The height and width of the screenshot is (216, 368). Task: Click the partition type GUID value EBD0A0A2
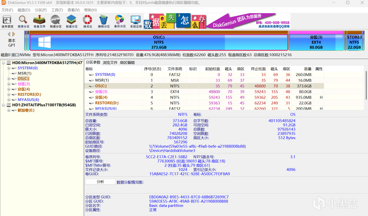pos(189,197)
